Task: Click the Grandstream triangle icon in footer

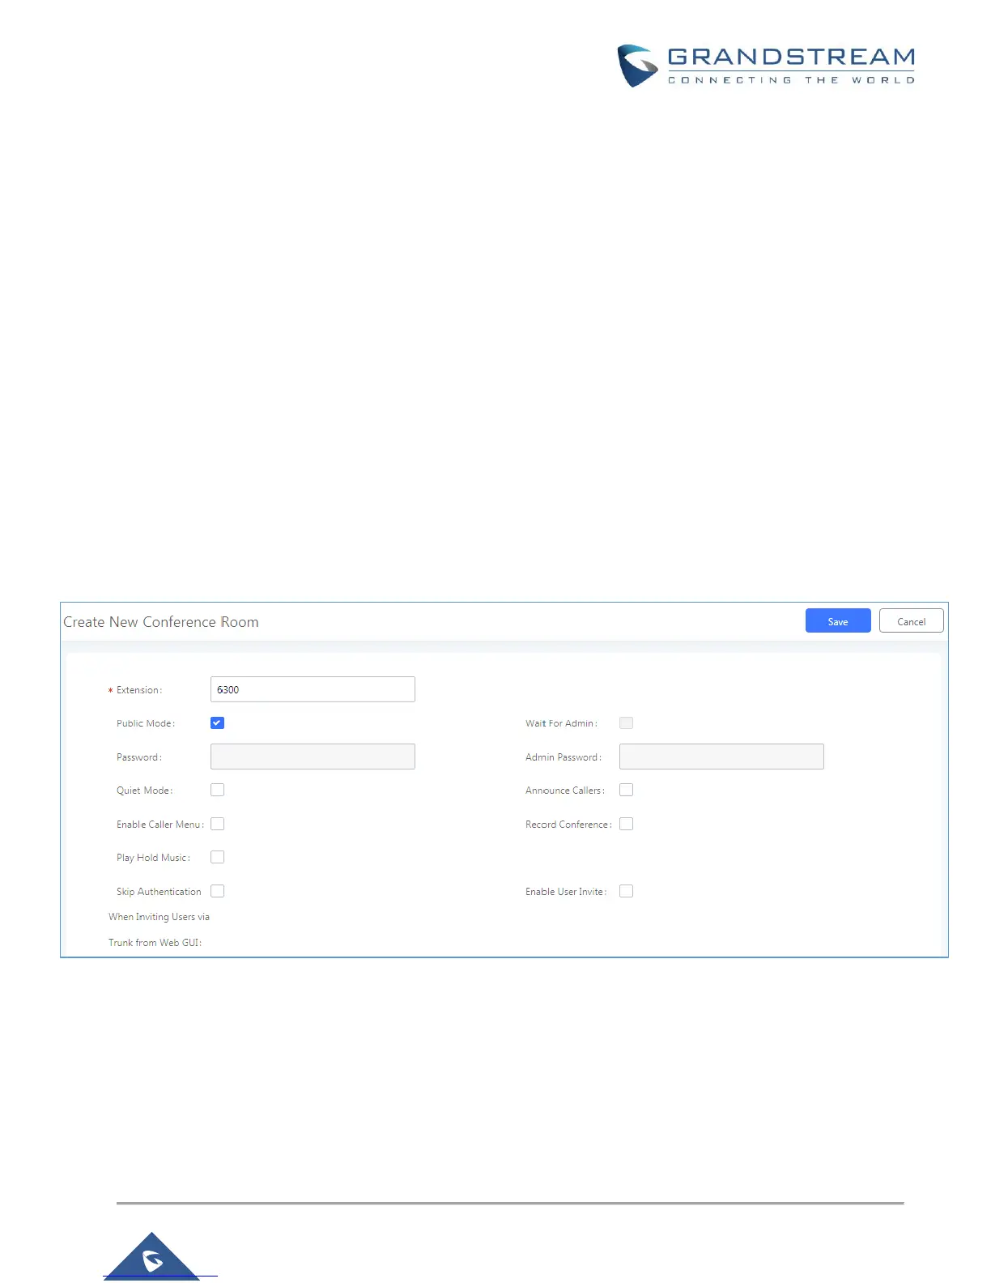Action: click(152, 1258)
